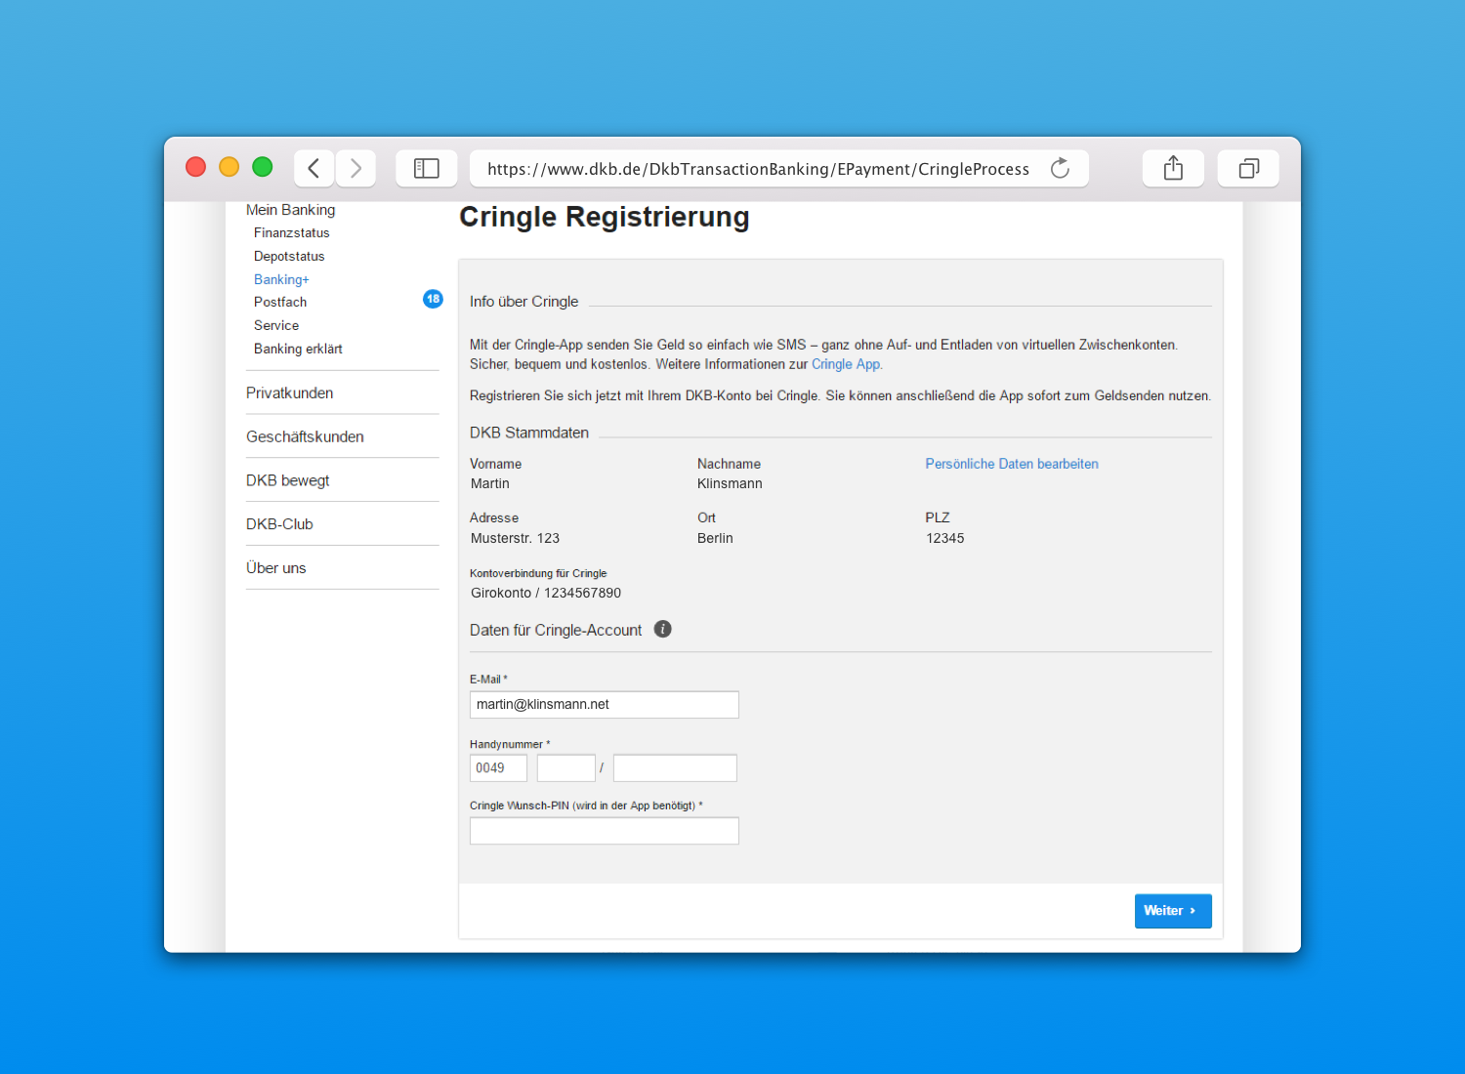
Task: Go back with the browser back arrow
Action: (314, 168)
